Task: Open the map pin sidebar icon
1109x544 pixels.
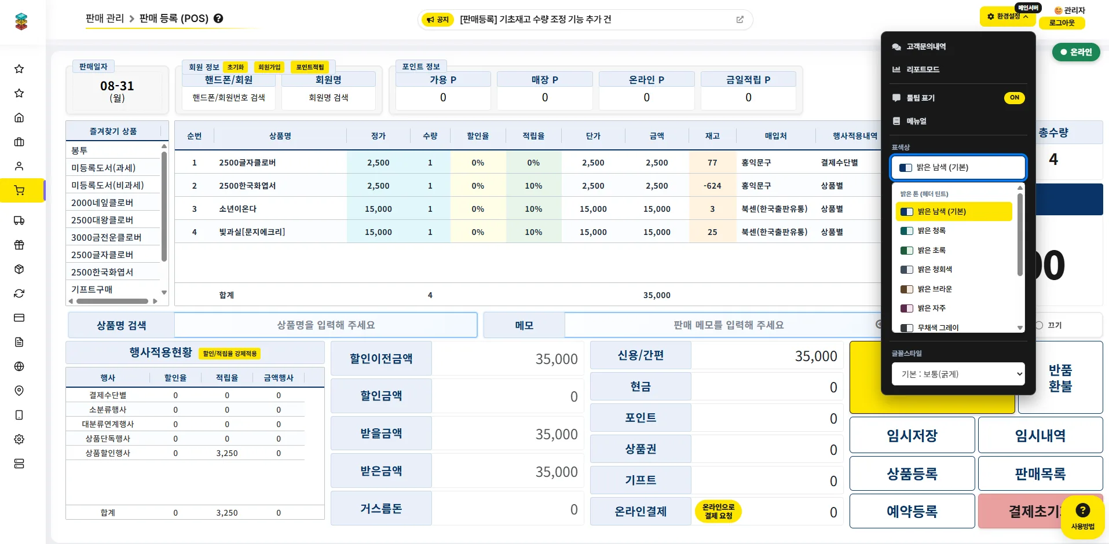Action: pyautogui.click(x=19, y=391)
